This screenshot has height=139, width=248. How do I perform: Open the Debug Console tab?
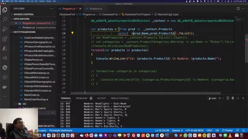coord(119,98)
